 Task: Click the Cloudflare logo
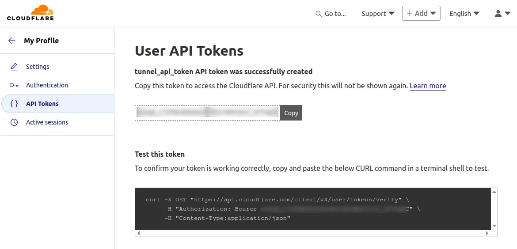pos(30,13)
